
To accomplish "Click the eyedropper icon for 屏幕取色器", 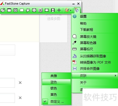I will pyautogui.click(x=75, y=43).
